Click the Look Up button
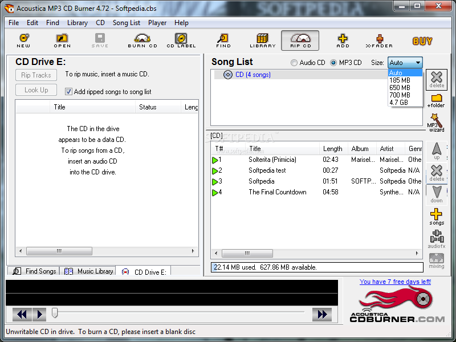The height and width of the screenshot is (342, 456). (x=36, y=90)
